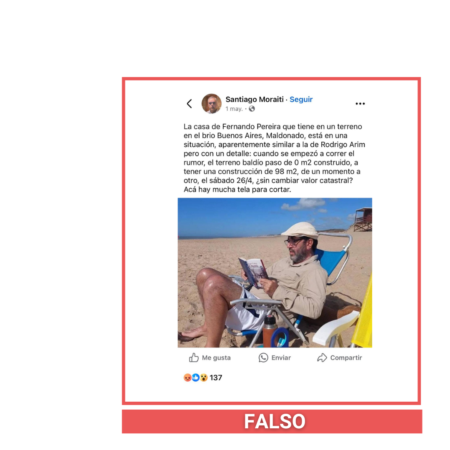Click the angry reaction emoji
The width and height of the screenshot is (450, 450).
click(x=187, y=377)
